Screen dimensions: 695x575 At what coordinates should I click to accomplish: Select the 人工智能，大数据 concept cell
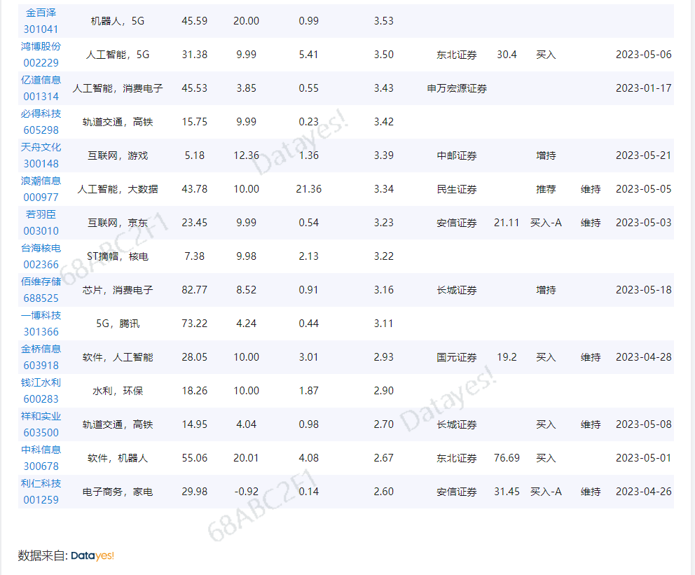click(118, 190)
